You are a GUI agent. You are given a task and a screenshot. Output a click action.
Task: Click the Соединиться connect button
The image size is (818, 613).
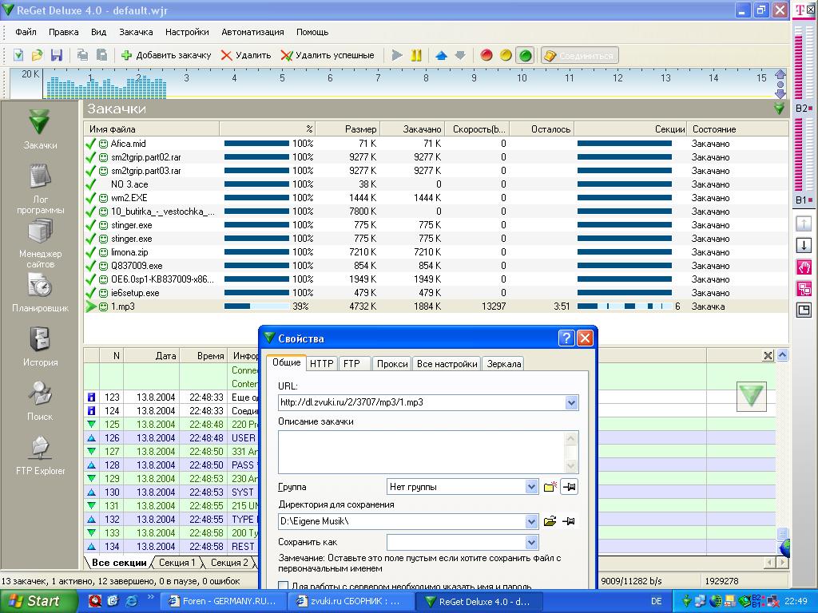click(x=580, y=55)
